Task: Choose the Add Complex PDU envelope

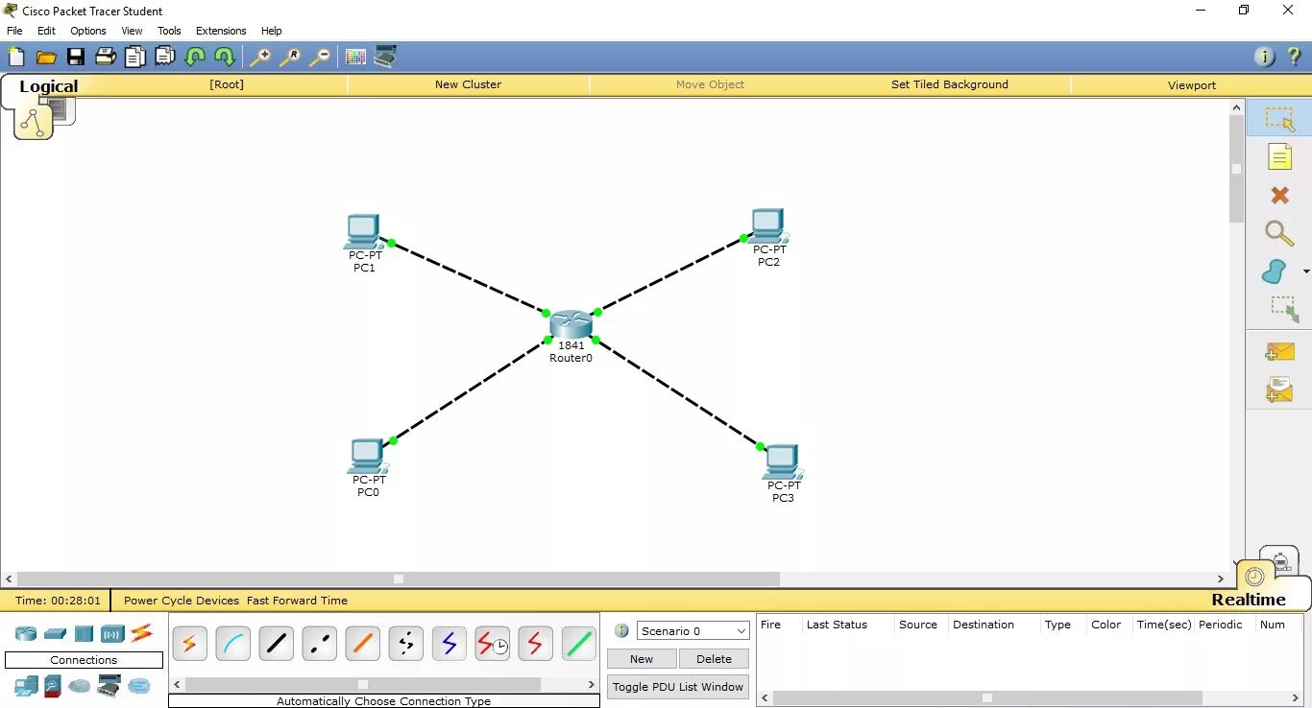Action: pos(1279,389)
